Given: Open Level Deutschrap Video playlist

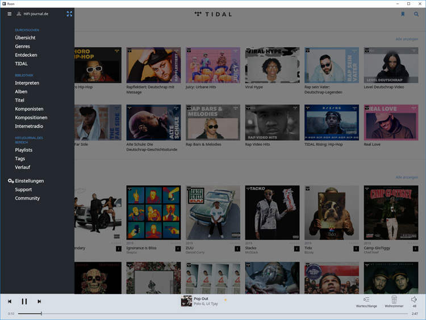Looking at the screenshot, I should coord(391,65).
